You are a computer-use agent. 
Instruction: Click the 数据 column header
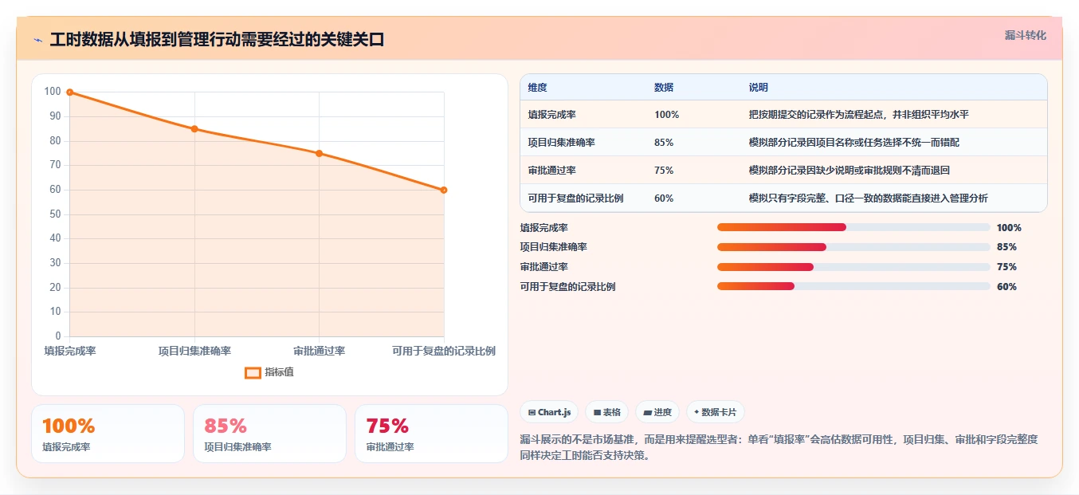tap(664, 88)
